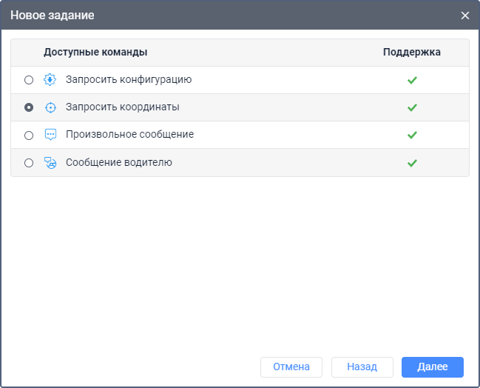Image resolution: width=480 pixels, height=388 pixels.
Task: Choose the Сообщение водителю radio button
Action: click(29, 163)
